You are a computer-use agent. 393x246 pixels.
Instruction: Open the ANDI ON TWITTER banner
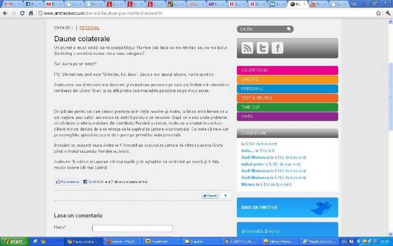click(287, 208)
